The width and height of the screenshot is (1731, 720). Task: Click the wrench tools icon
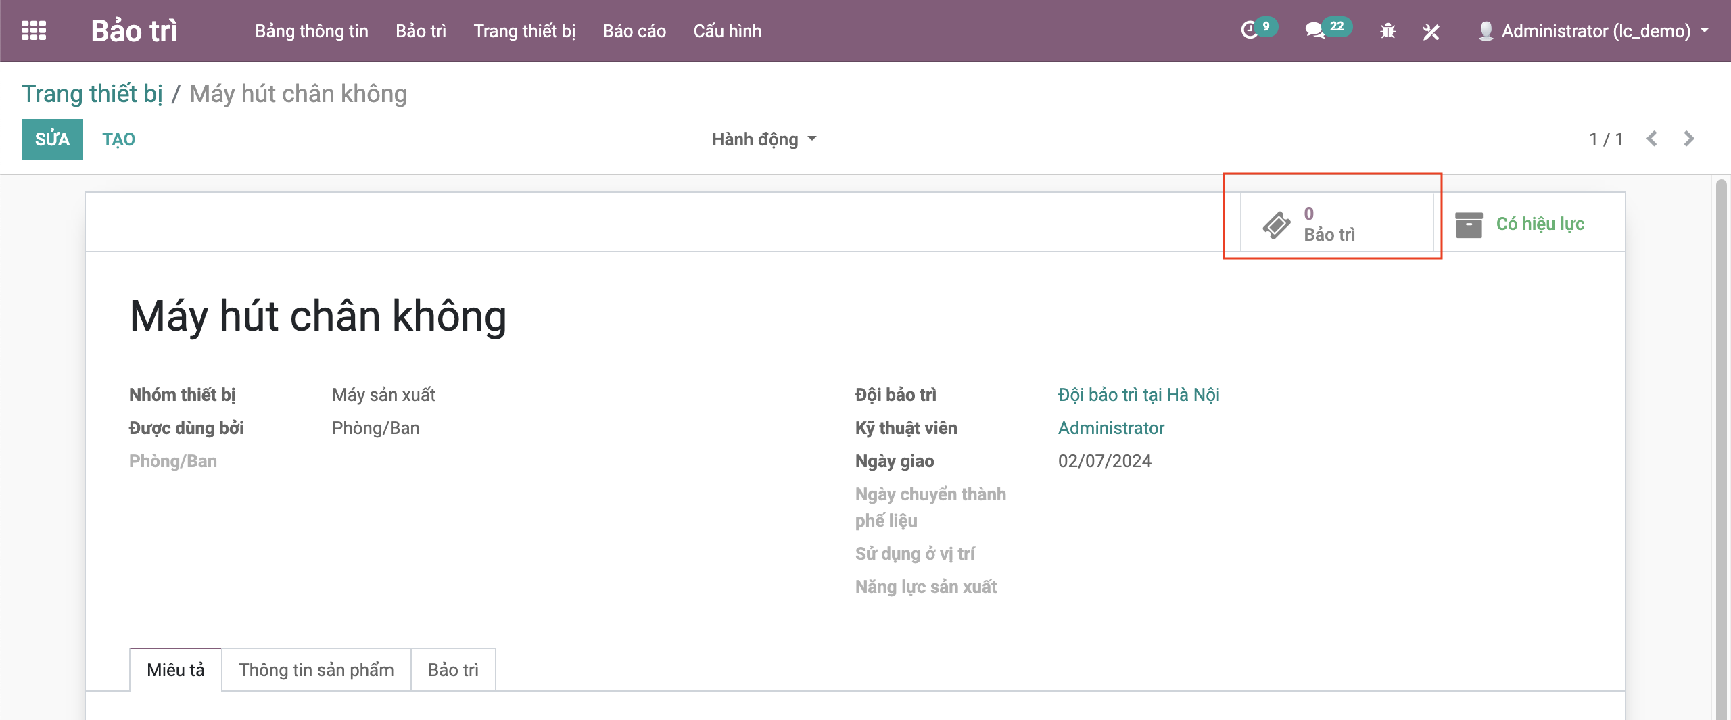(1431, 32)
